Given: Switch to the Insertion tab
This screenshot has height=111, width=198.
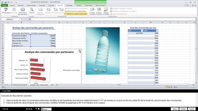Looking at the screenshot, I should click(21, 6).
